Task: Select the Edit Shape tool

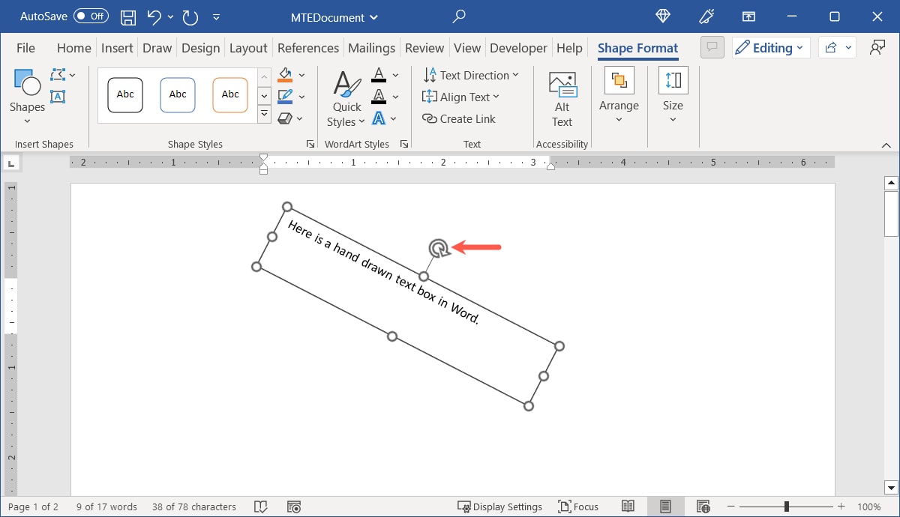Action: [x=57, y=74]
